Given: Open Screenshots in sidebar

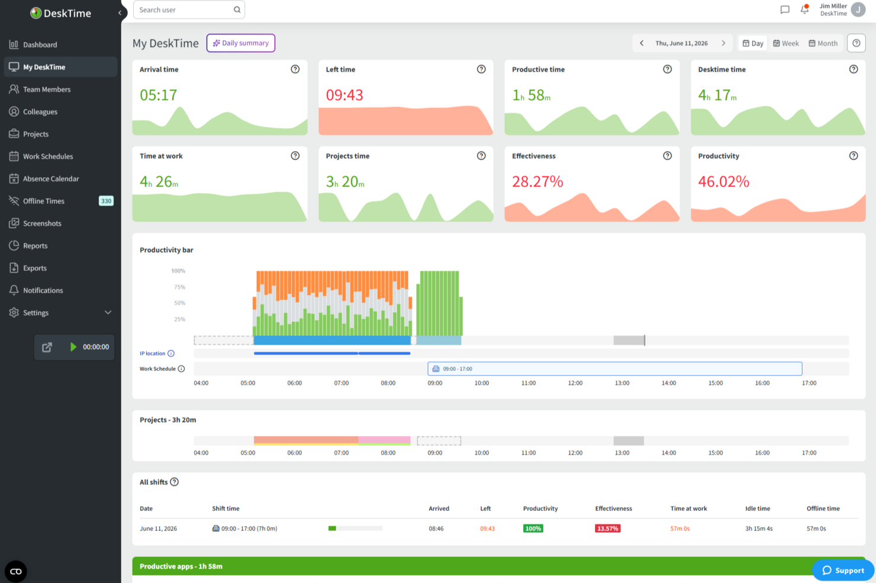Looking at the screenshot, I should click(60, 224).
